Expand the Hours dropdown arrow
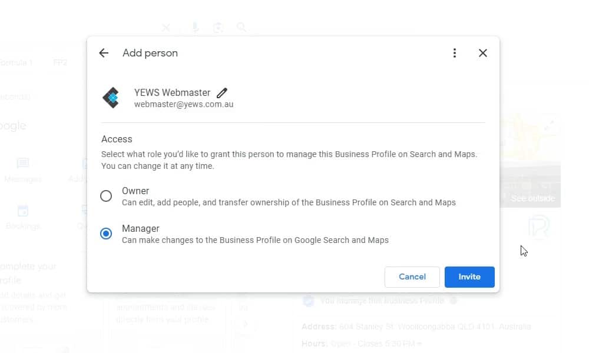 pyautogui.click(x=403, y=344)
